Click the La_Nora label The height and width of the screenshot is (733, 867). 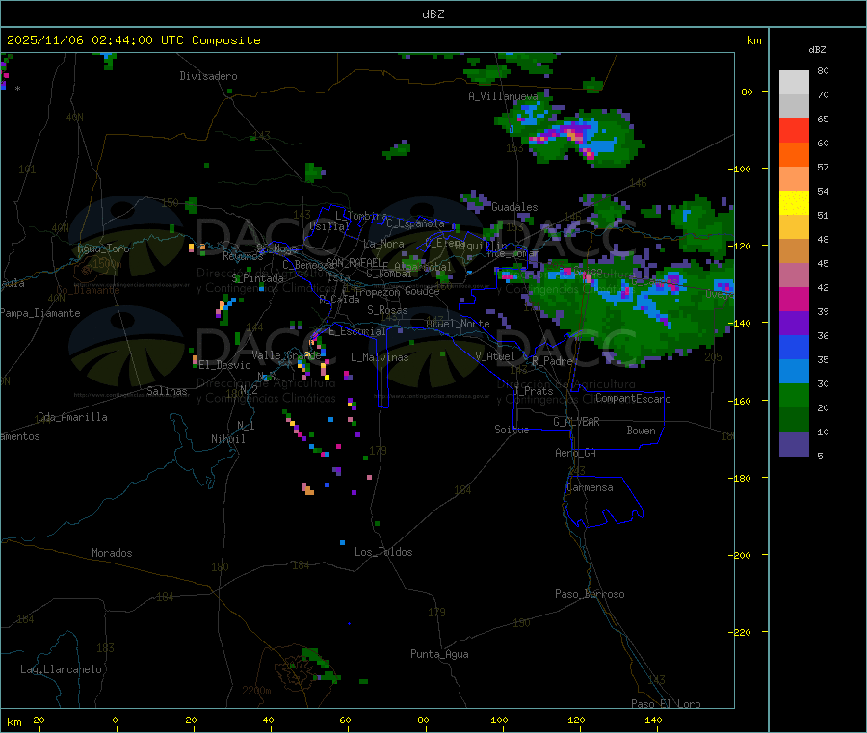coord(383,245)
